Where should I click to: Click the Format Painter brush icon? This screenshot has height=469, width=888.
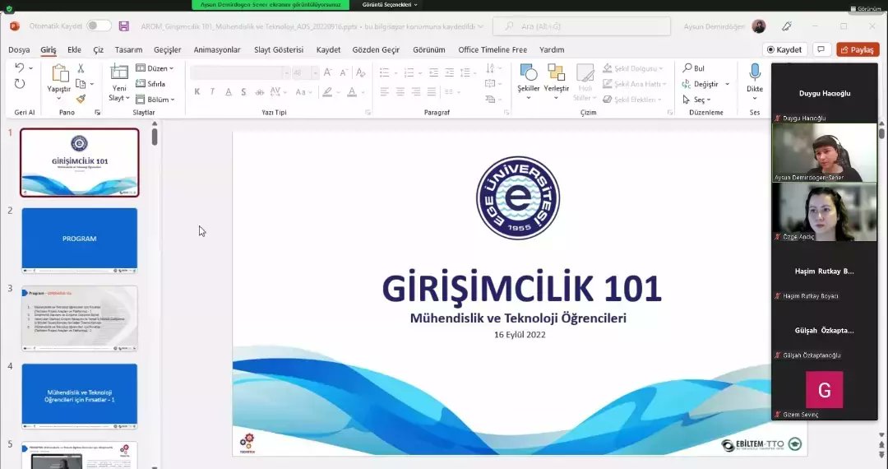pyautogui.click(x=81, y=99)
